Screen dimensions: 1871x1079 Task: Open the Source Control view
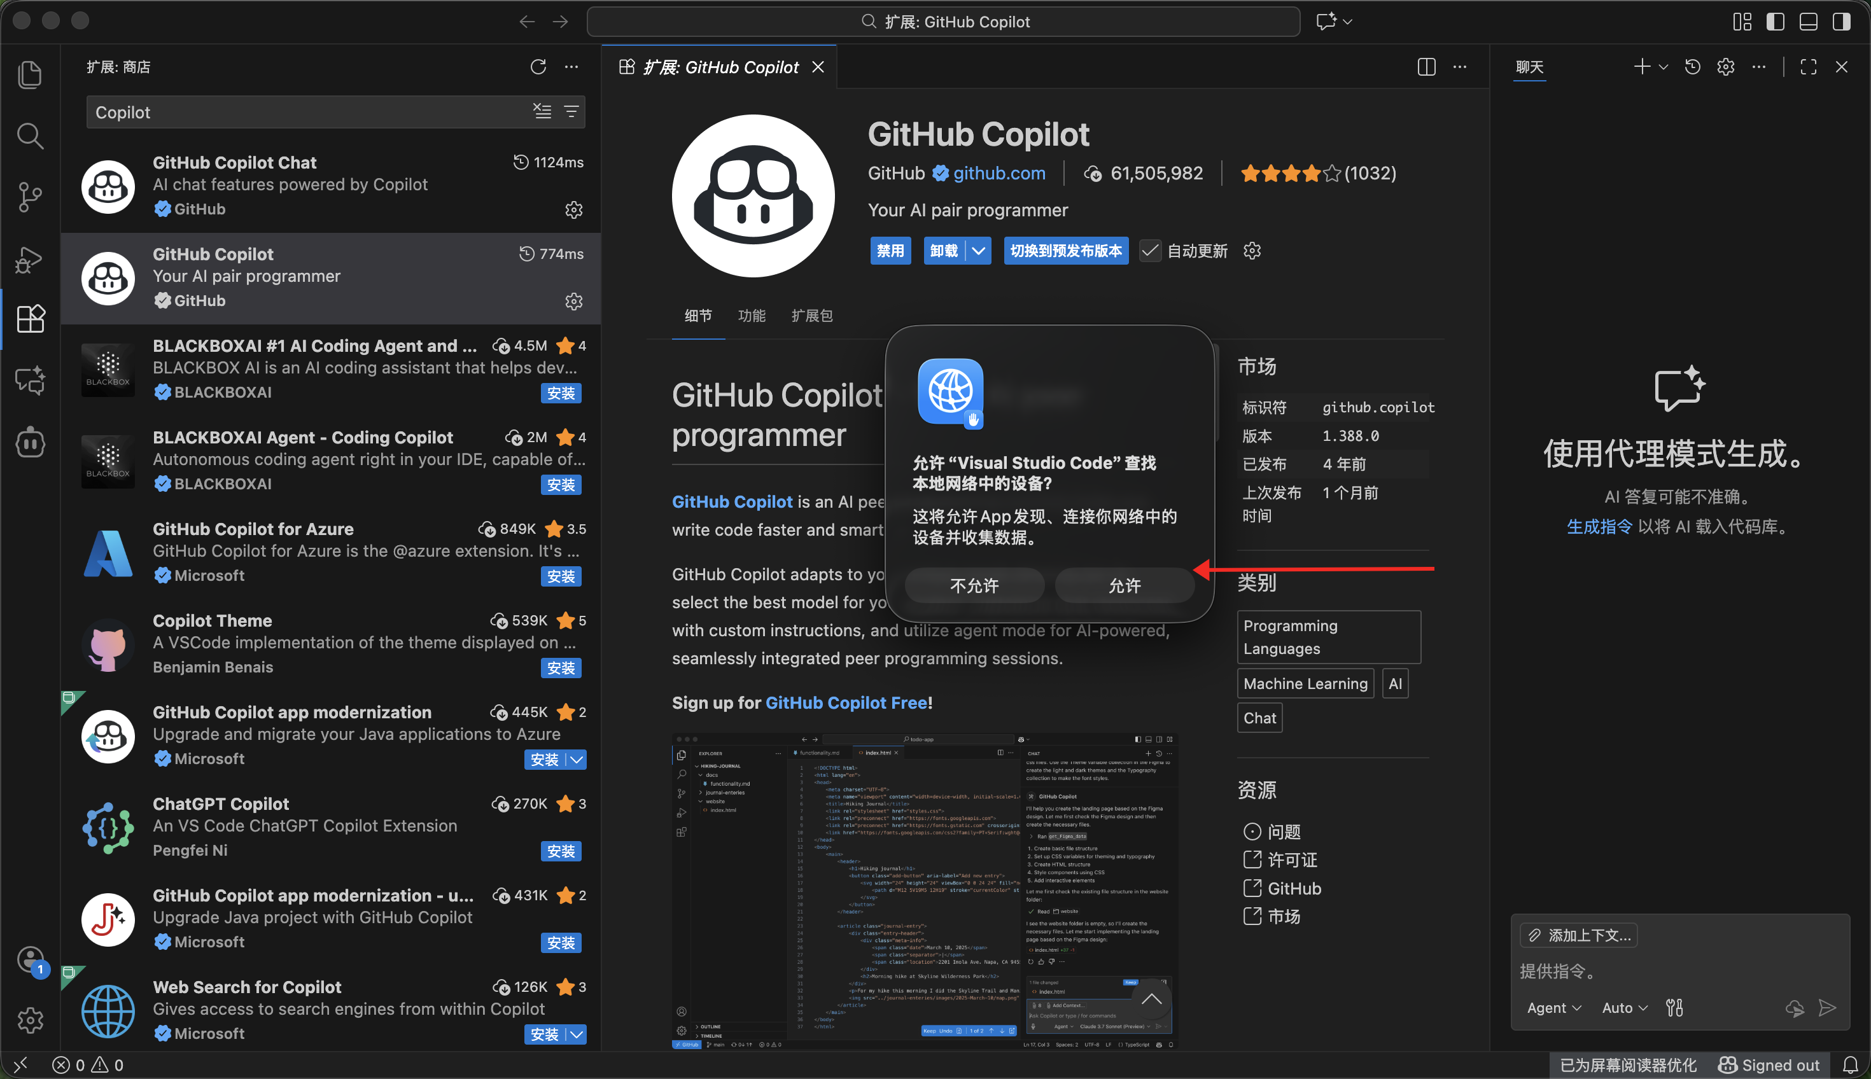pos(30,197)
